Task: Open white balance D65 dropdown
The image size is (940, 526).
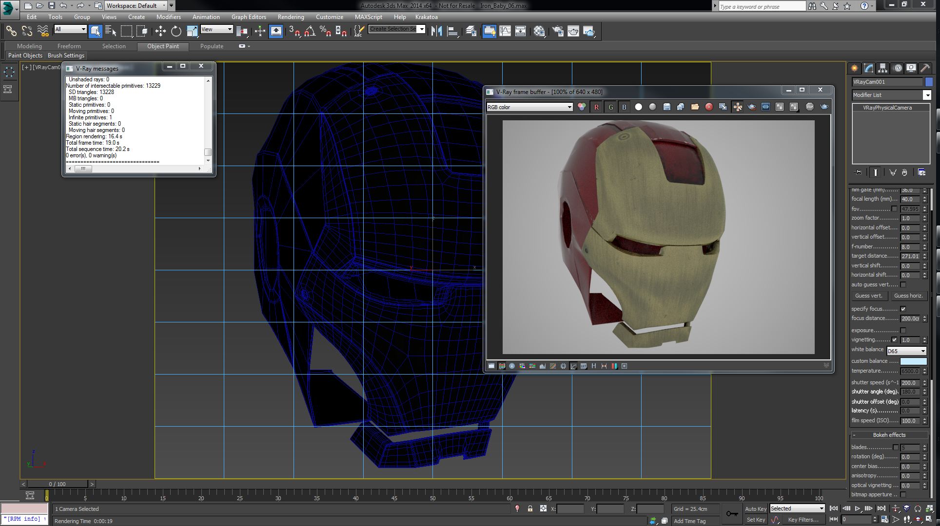Action: tap(906, 351)
